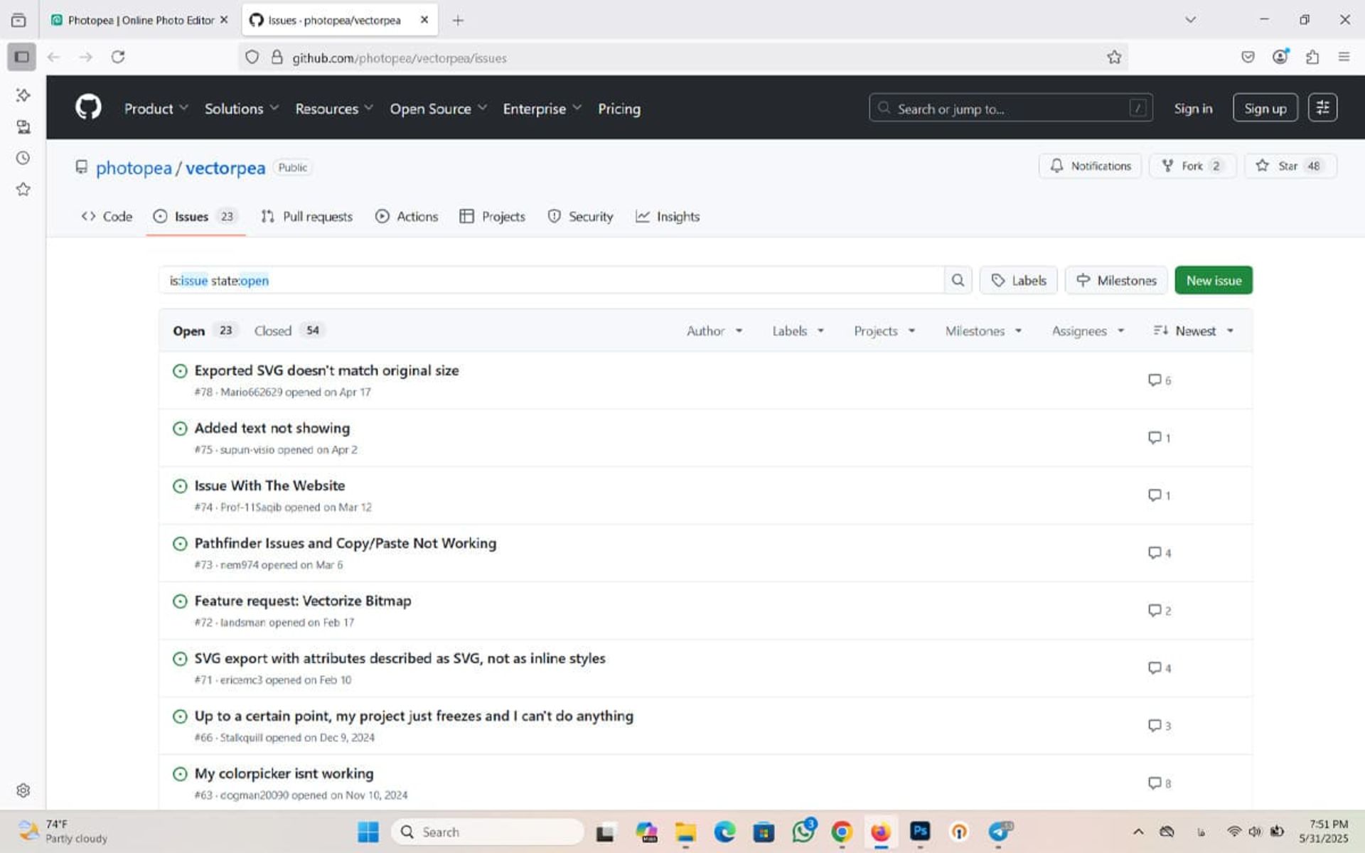Open the Labels button beside search
The image size is (1365, 853).
pos(1018,280)
